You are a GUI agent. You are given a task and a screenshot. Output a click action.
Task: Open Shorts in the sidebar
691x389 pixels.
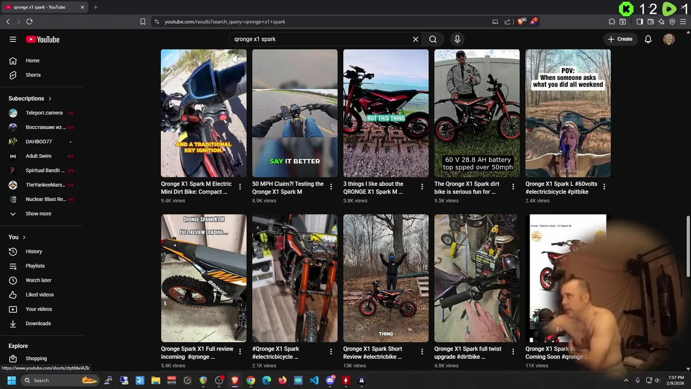(x=41, y=75)
